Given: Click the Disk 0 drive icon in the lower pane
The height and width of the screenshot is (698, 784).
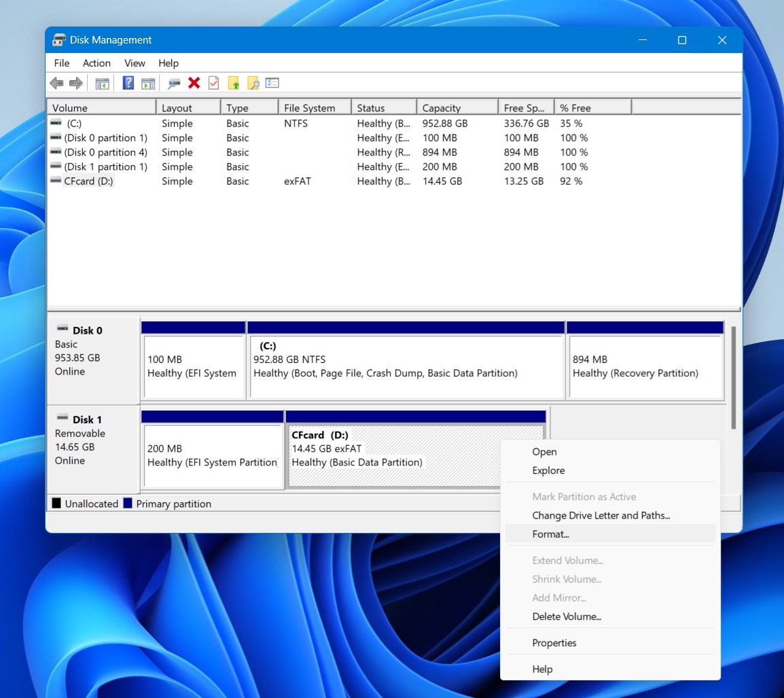Looking at the screenshot, I should tap(63, 328).
